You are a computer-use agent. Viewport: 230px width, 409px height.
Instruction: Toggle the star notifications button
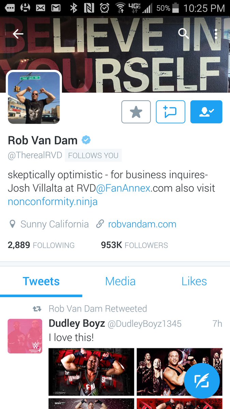[136, 112]
